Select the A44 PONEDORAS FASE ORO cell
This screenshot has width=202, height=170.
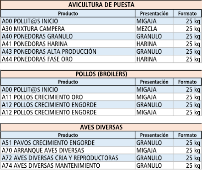click(37, 59)
